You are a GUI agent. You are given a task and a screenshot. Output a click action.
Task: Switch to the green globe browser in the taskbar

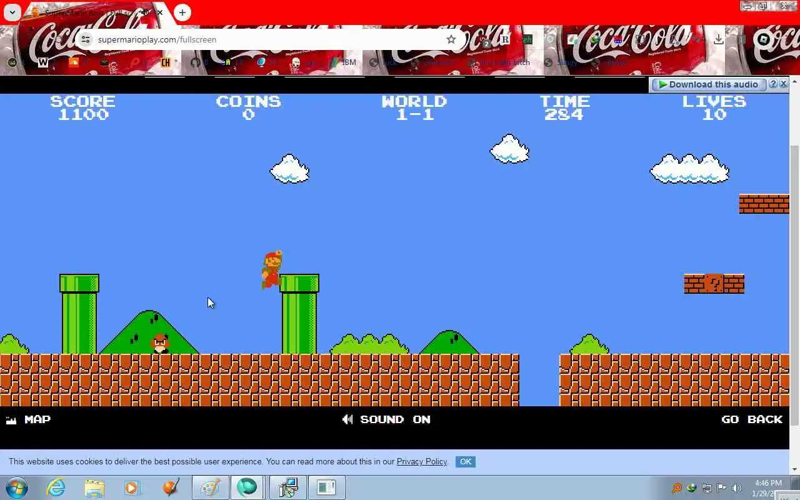point(247,487)
